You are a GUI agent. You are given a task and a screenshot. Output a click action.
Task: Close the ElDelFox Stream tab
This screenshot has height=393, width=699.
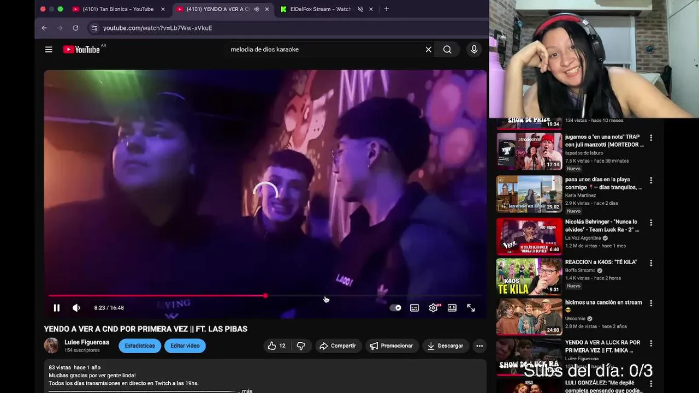coord(371,9)
